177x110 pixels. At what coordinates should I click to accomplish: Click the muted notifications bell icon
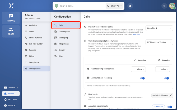tap(130, 6)
